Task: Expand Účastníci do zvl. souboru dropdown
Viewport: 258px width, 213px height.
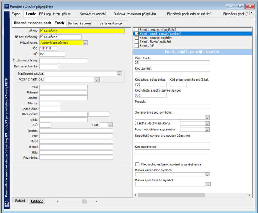Action: click(207, 124)
